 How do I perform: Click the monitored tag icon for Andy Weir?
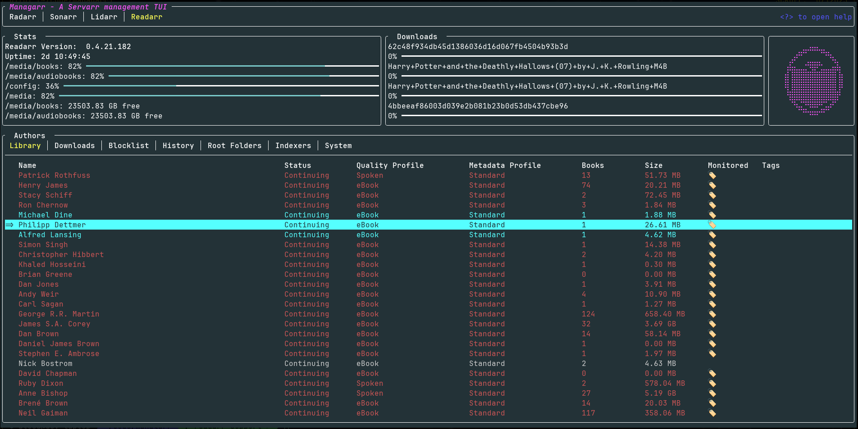coord(712,294)
